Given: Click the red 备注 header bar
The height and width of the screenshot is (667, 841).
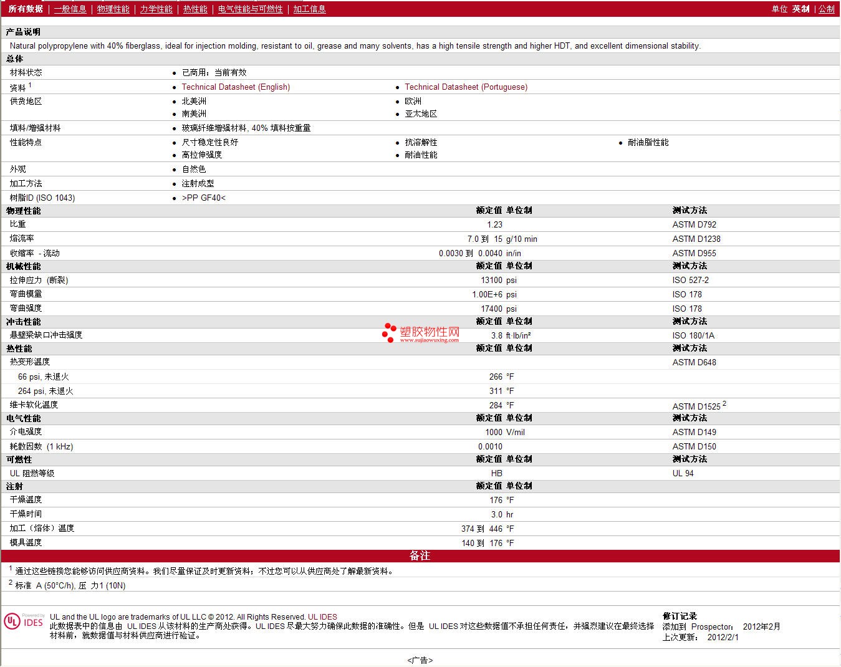Looking at the screenshot, I should (420, 555).
